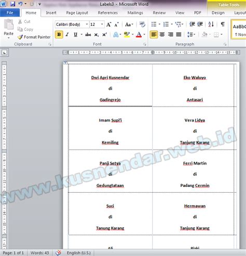
Task: Open the Line Spacing menu
Action: [x=191, y=35]
